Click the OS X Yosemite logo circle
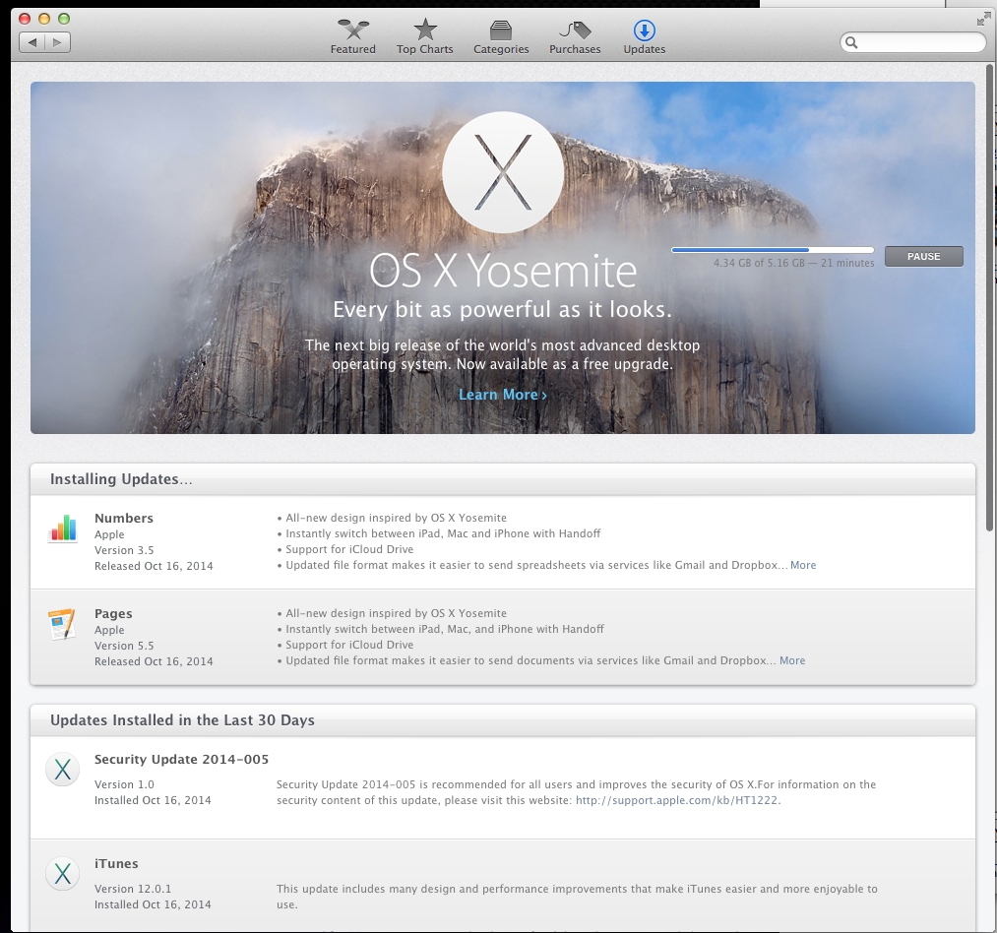This screenshot has height=933, width=997. [x=503, y=172]
